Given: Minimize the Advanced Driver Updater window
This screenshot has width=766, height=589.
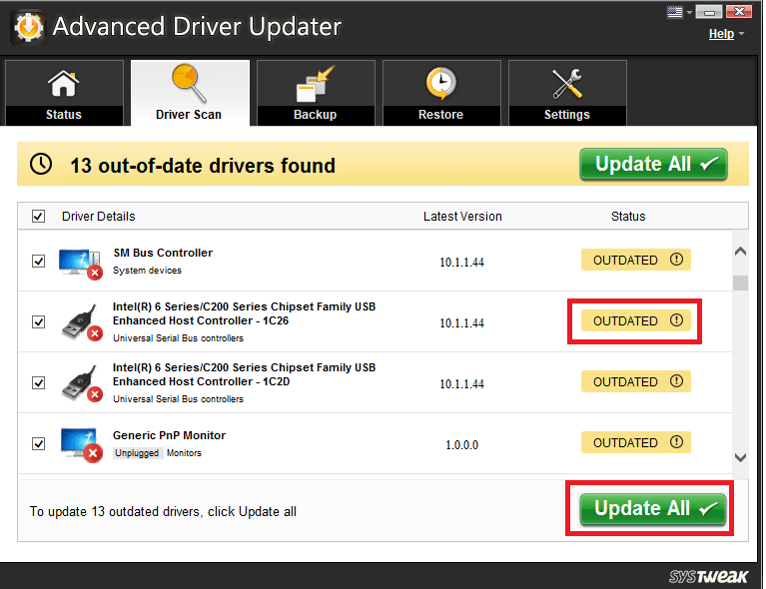Looking at the screenshot, I should tap(708, 12).
